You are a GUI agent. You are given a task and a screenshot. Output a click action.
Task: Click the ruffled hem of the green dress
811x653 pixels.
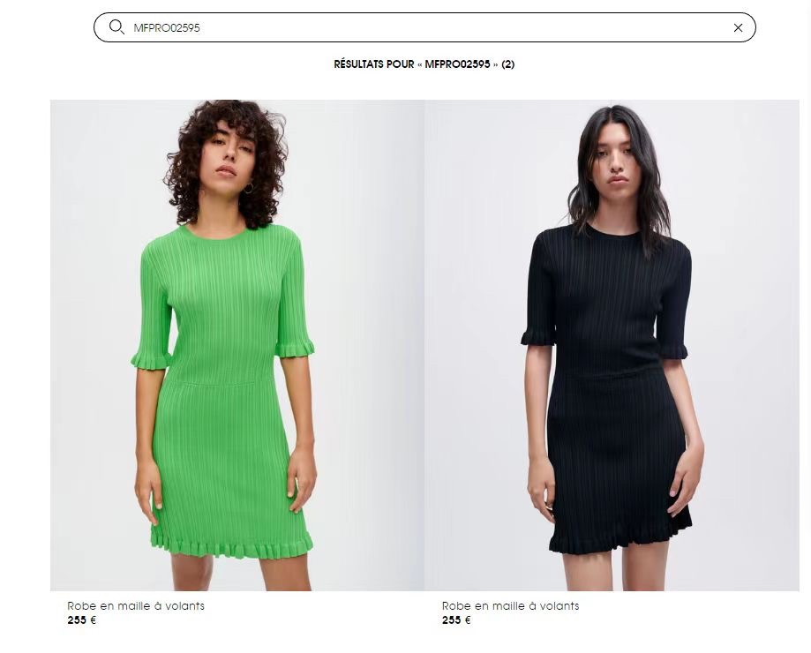pos(232,544)
